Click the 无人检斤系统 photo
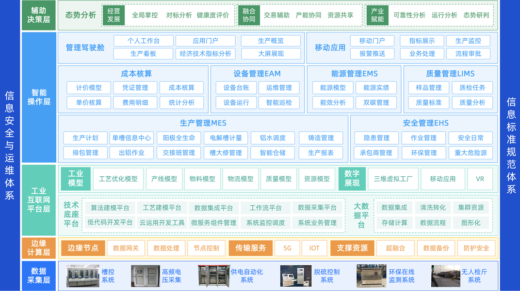The height and width of the screenshot is (291, 520). click(x=445, y=276)
